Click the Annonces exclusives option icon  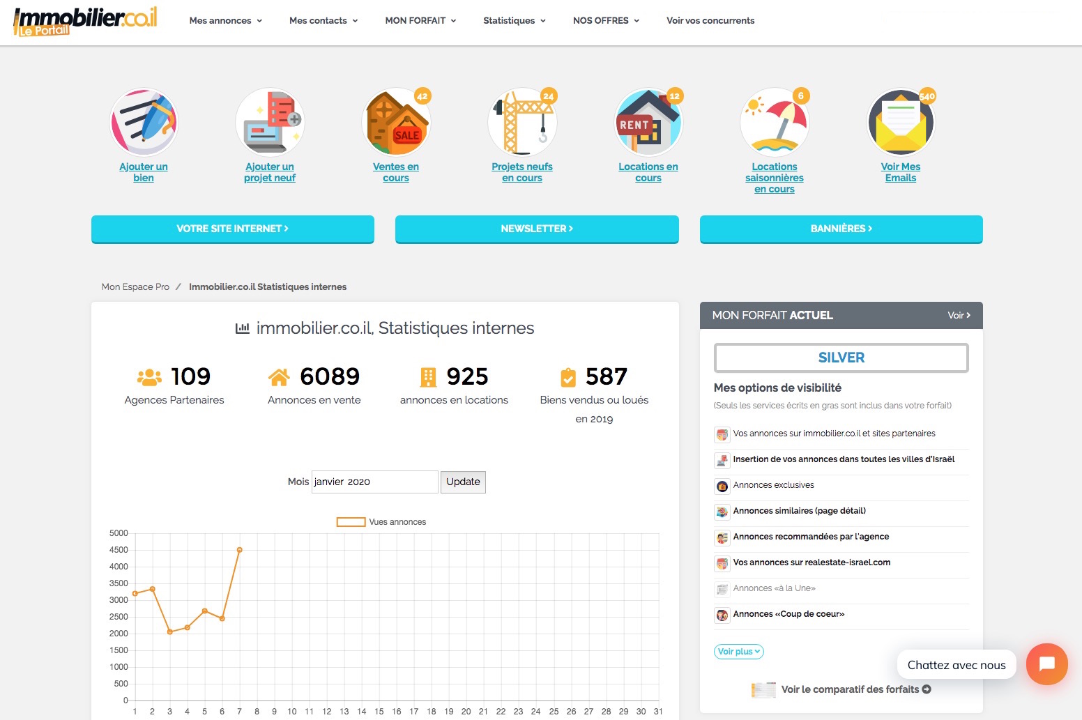click(722, 486)
